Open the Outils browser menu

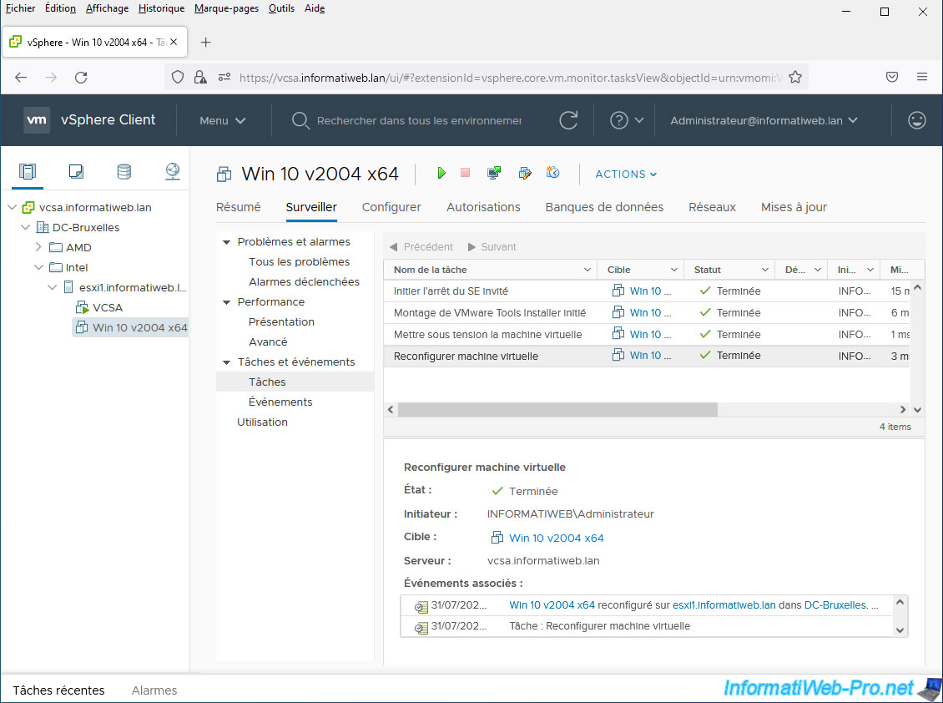281,8
